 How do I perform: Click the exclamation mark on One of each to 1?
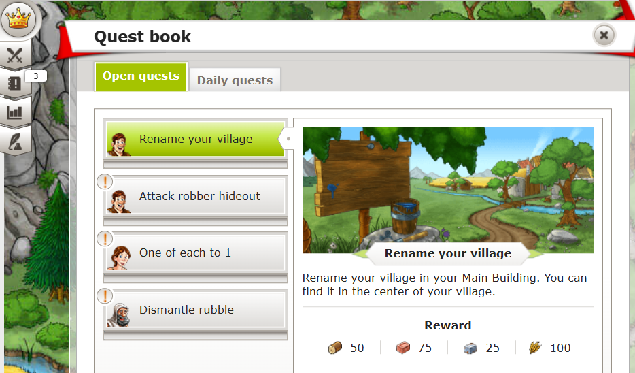click(x=105, y=238)
